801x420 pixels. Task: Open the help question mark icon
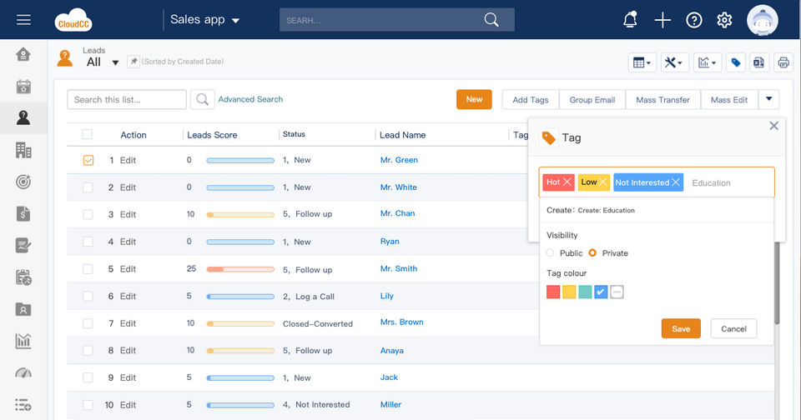tap(693, 20)
